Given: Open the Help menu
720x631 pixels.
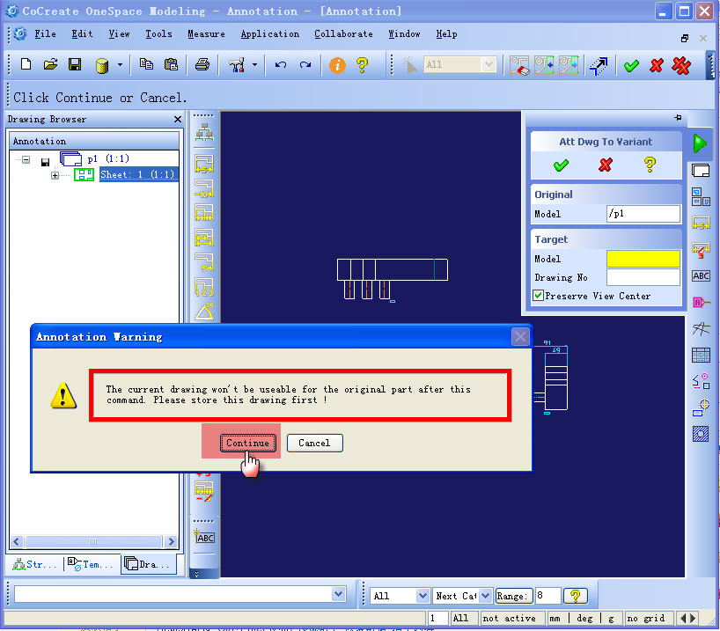Looking at the screenshot, I should (446, 34).
